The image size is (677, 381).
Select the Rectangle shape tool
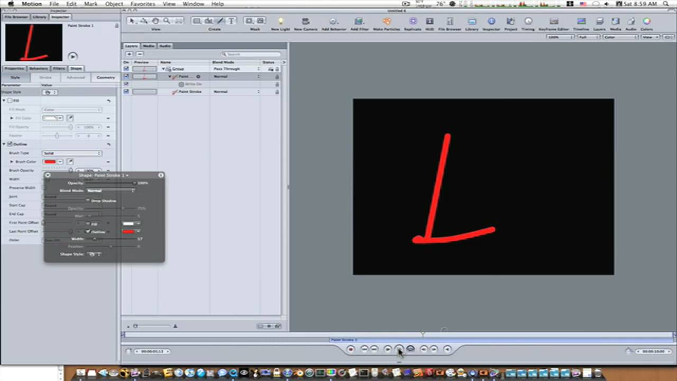coord(197,21)
